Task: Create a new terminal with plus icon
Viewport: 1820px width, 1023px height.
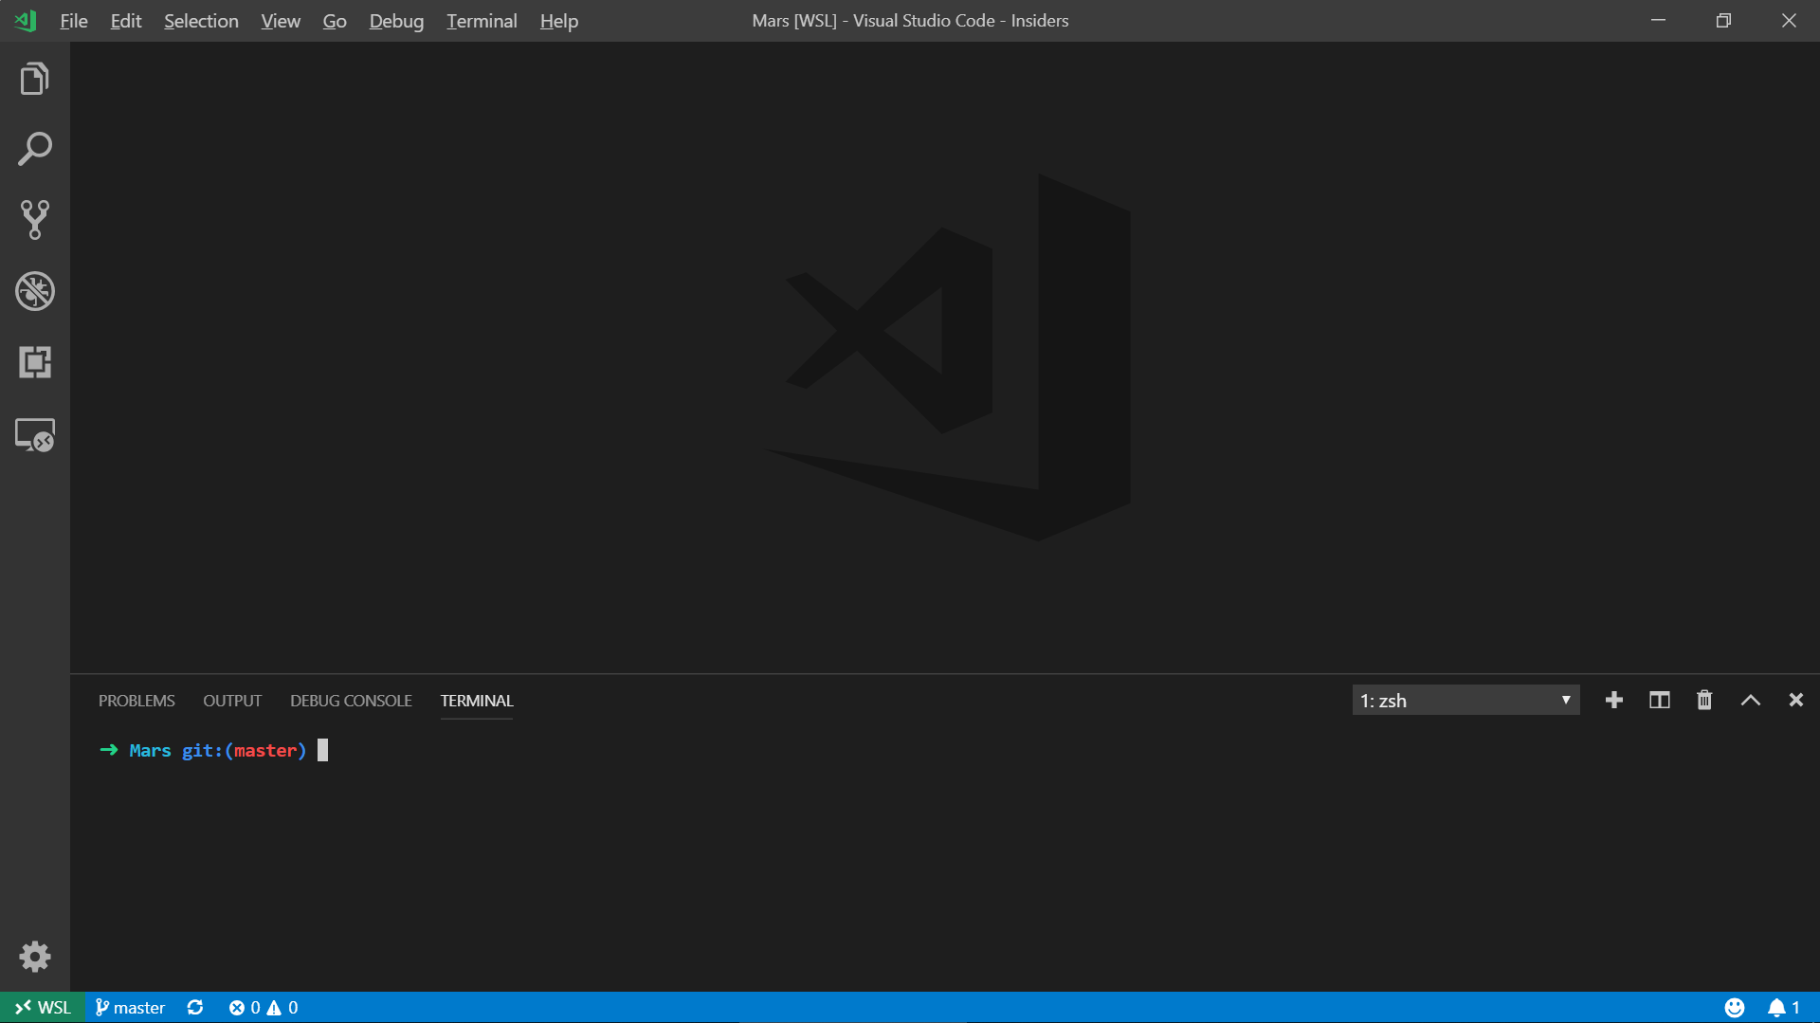Action: (x=1614, y=701)
